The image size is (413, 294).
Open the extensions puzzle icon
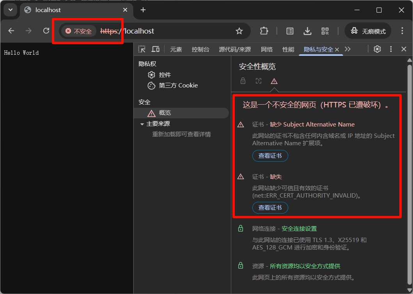264,31
